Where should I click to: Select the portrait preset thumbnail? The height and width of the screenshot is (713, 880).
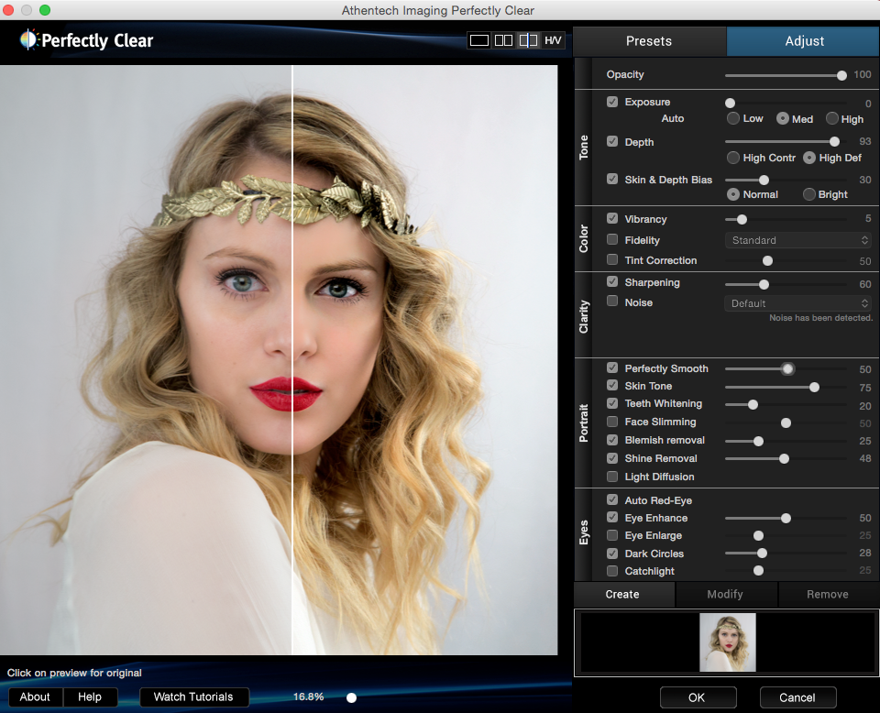click(x=727, y=642)
